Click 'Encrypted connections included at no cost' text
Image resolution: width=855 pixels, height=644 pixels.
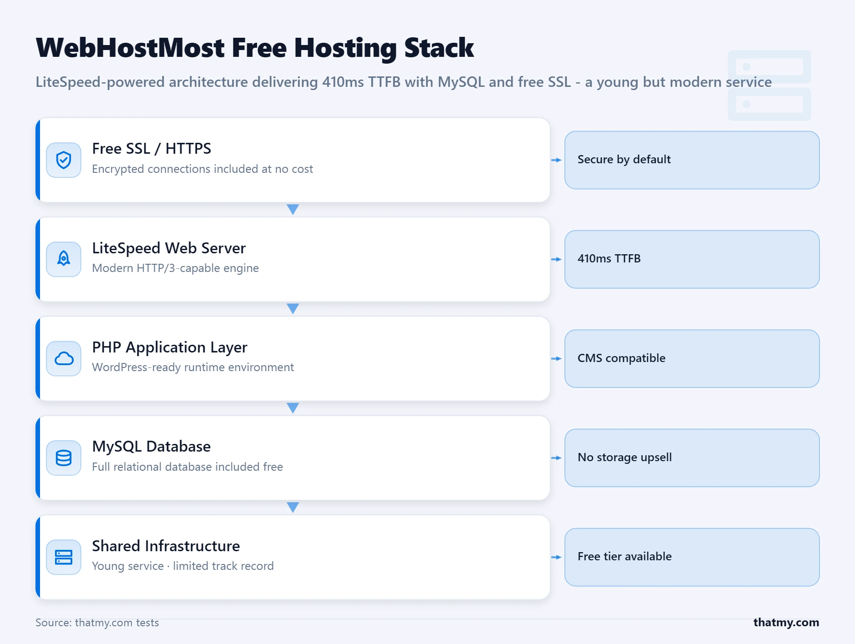point(202,169)
